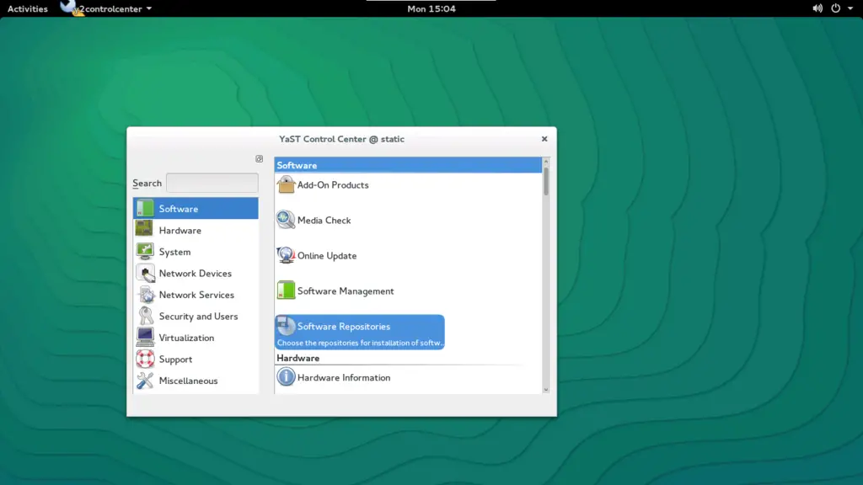The width and height of the screenshot is (863, 485).
Task: Click the Software Repositories disc icon
Action: [286, 326]
